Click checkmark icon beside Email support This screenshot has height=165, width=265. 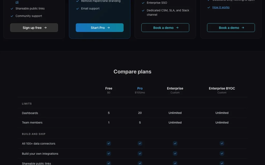pos(77,9)
